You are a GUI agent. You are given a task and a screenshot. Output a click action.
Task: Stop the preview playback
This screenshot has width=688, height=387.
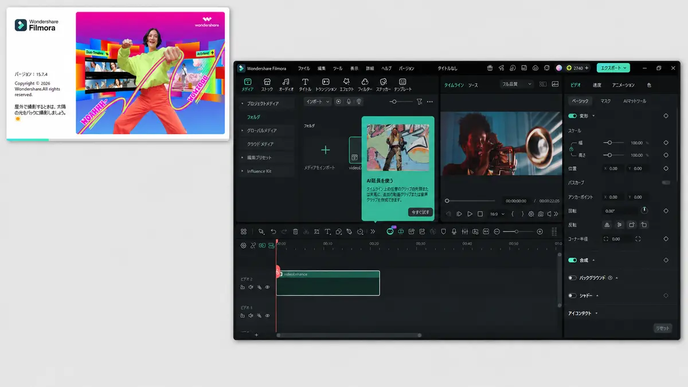(x=480, y=214)
